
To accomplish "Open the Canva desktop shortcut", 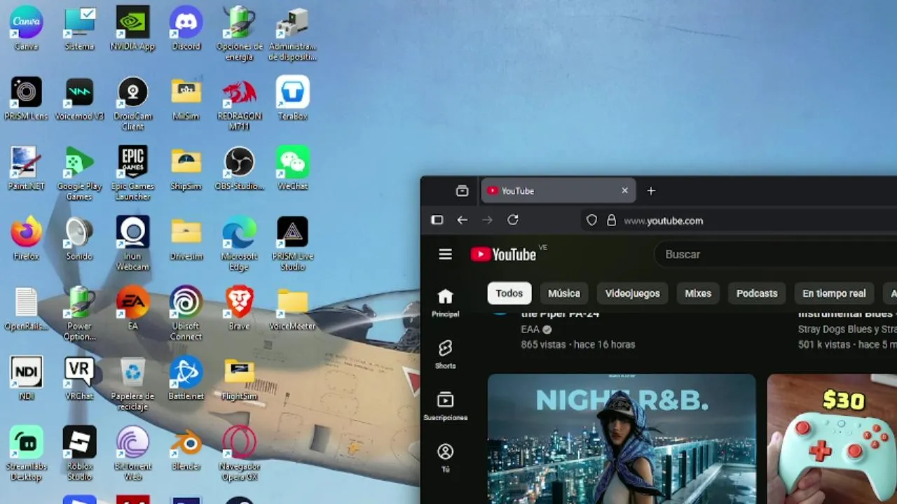I will click(x=27, y=29).
